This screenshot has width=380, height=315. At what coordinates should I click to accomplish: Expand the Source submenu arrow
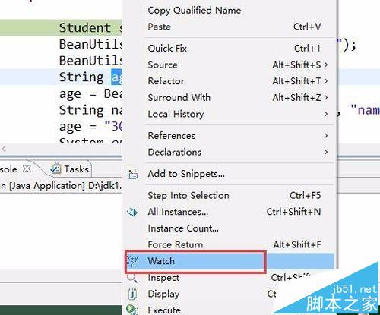click(x=326, y=65)
